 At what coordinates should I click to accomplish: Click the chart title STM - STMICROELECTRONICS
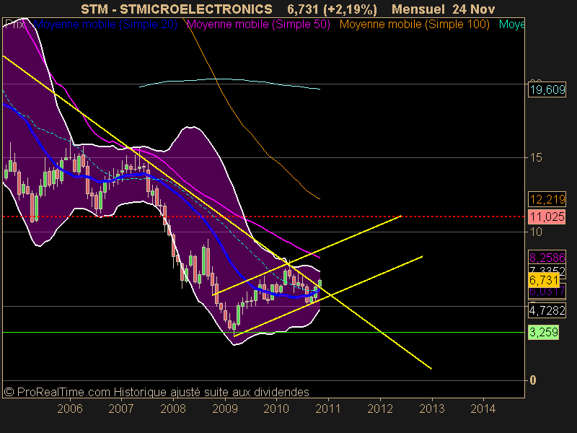[x=177, y=9]
